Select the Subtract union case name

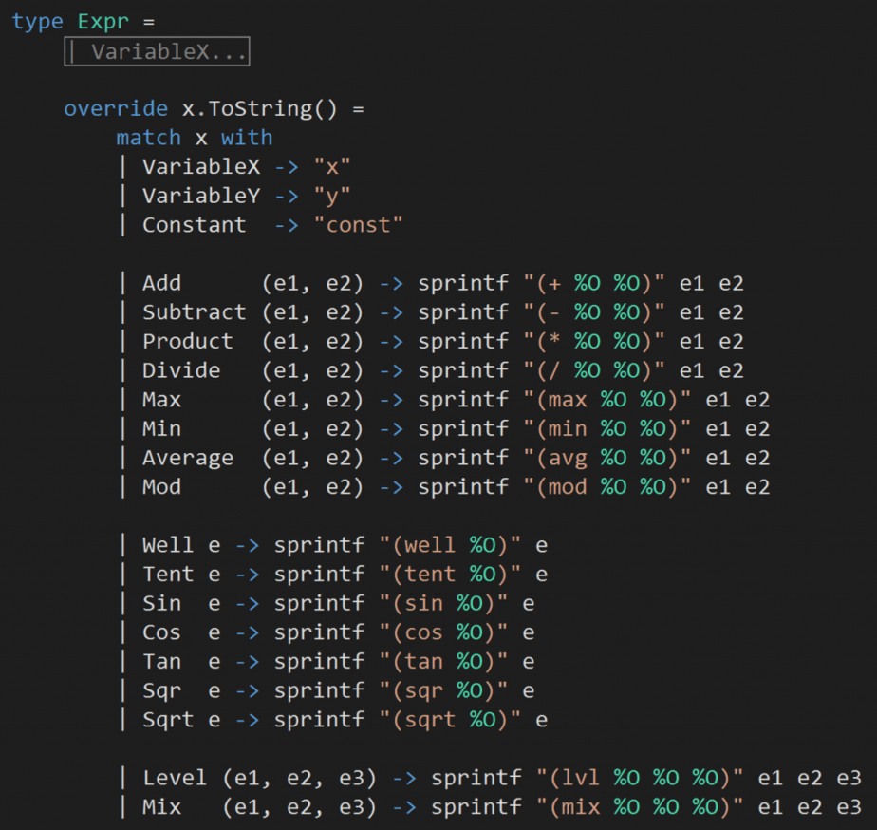coord(194,312)
